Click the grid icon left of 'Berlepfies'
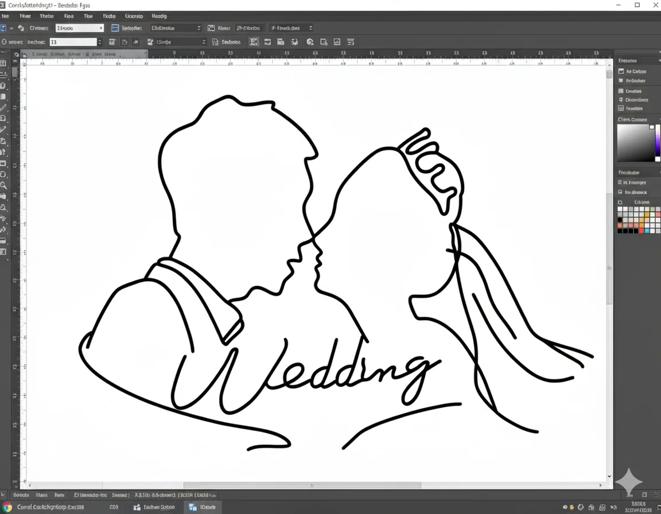Image resolution: width=661 pixels, height=514 pixels. coord(115,28)
